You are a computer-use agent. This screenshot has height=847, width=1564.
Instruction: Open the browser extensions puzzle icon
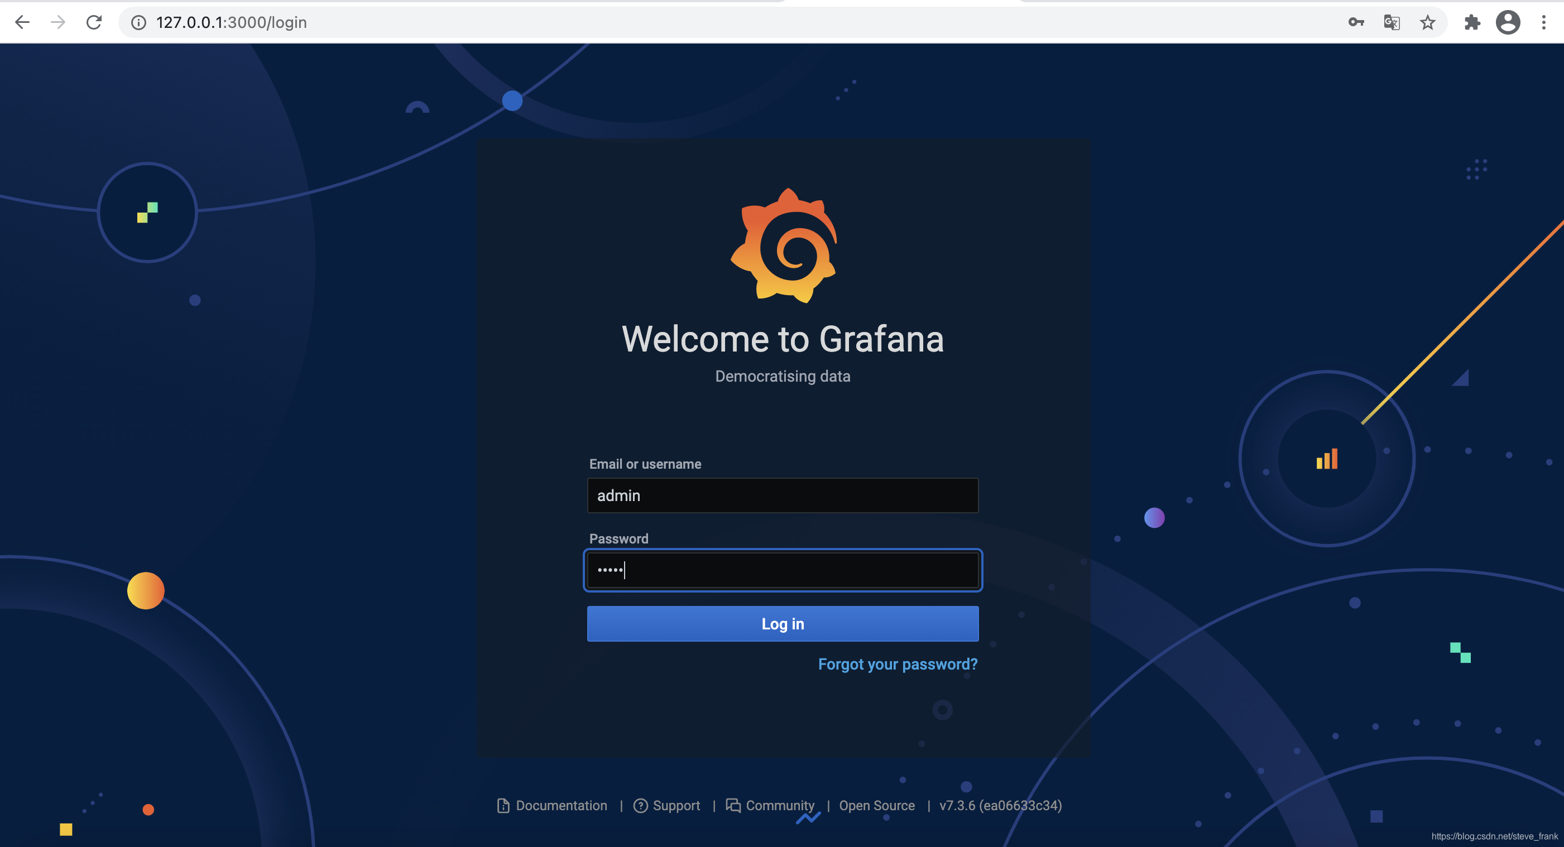click(1472, 22)
